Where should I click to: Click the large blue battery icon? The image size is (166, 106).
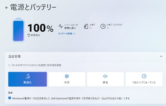(x=18, y=30)
